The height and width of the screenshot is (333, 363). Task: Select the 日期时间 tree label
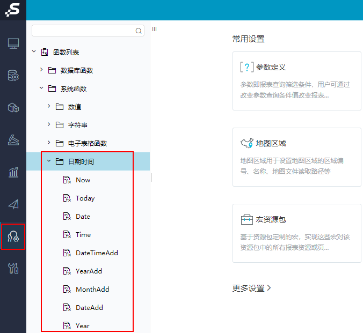coord(81,161)
